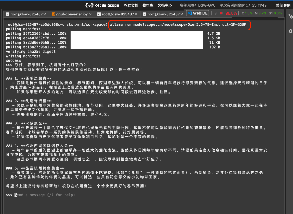Click the 'success' output line
293x214 pixels.
tap(14, 60)
